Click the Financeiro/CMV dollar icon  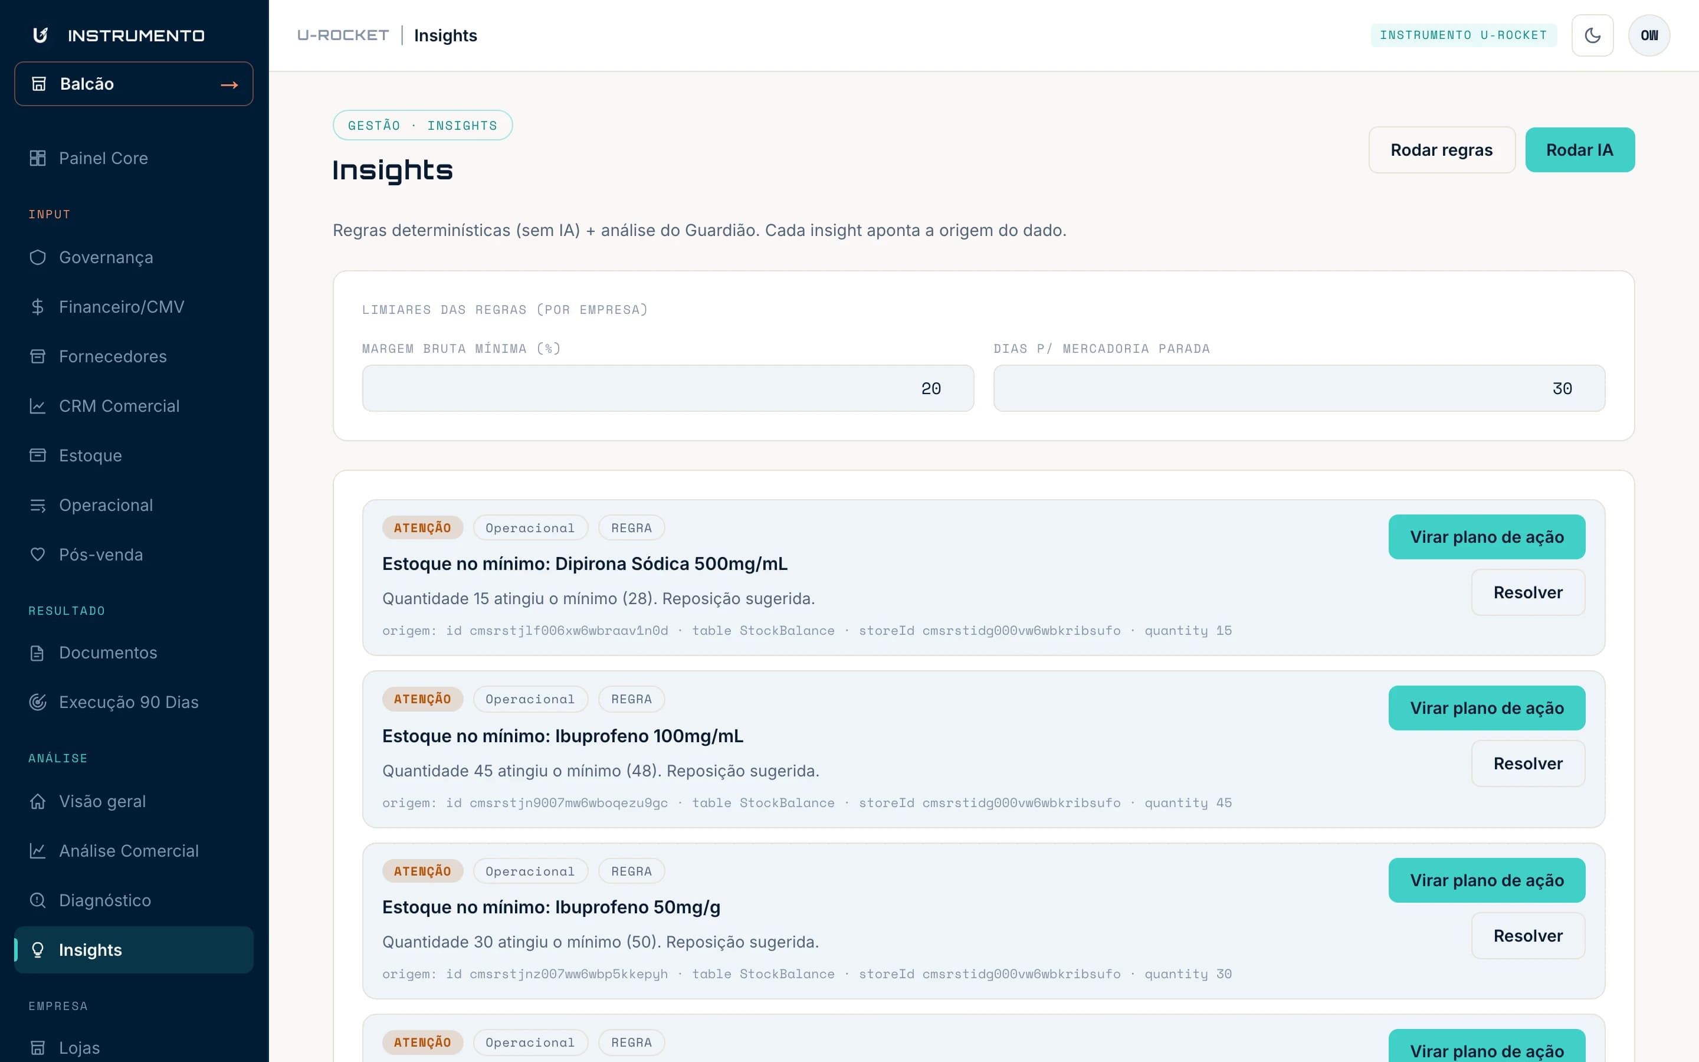click(x=38, y=307)
